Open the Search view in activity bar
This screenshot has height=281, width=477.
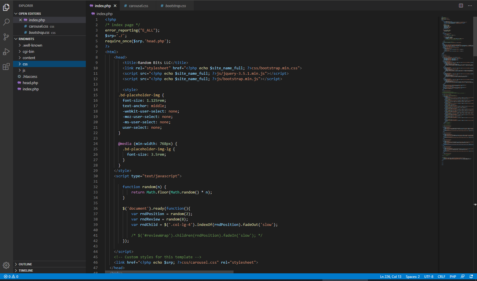pyautogui.click(x=6, y=22)
